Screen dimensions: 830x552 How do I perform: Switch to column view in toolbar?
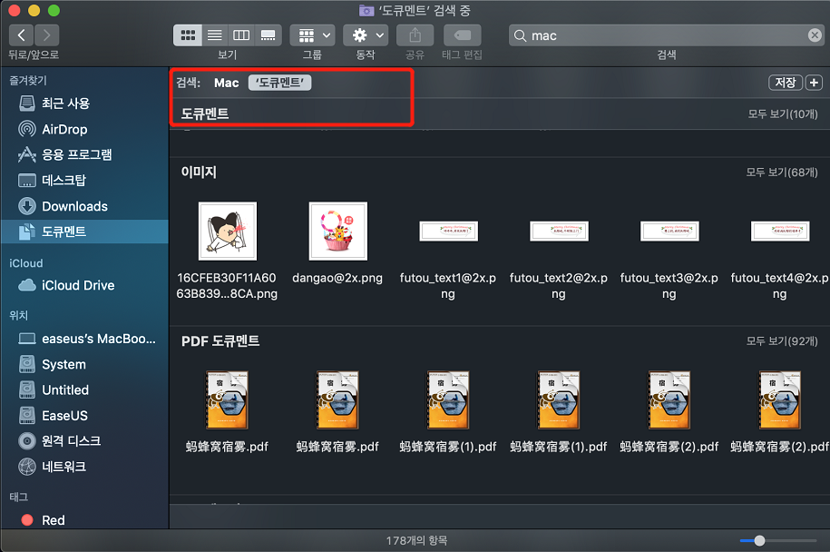241,35
